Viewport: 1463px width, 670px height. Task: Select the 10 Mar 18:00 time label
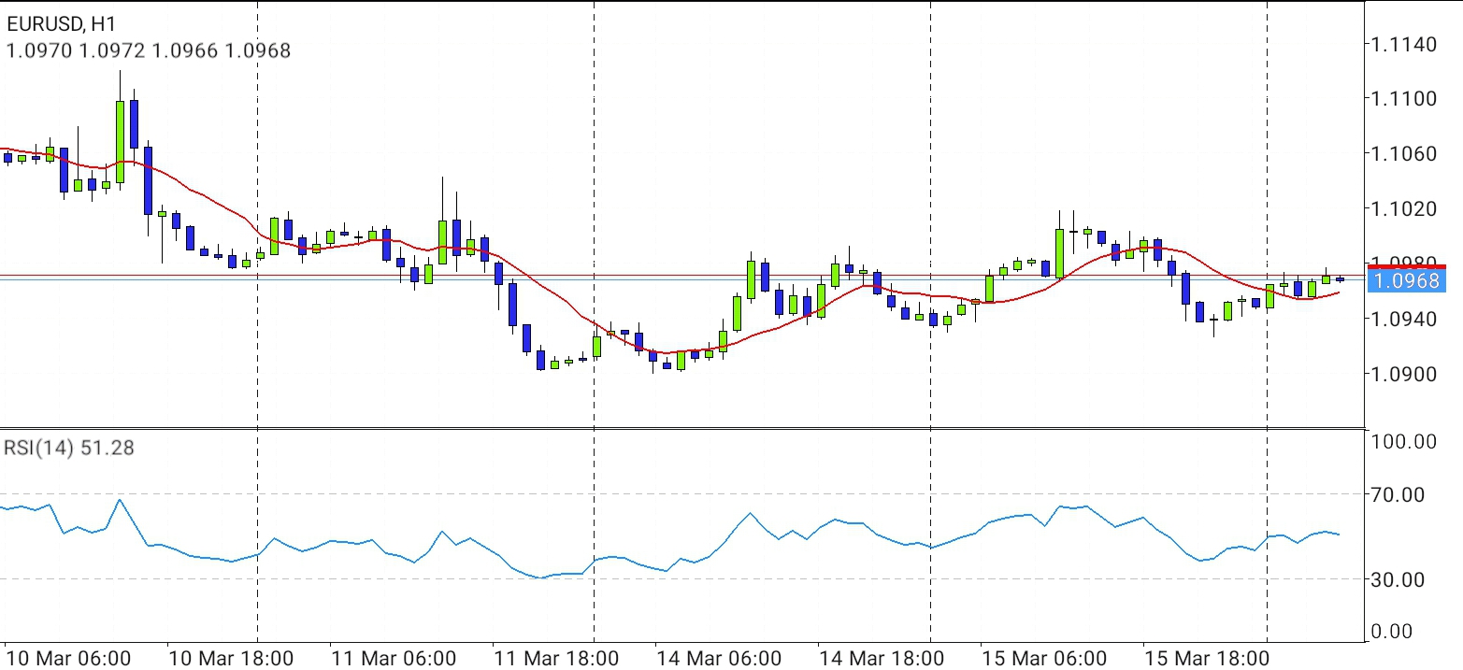231,658
